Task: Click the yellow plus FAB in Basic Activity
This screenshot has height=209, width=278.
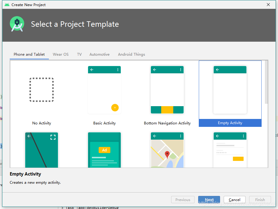Action: click(x=115, y=108)
